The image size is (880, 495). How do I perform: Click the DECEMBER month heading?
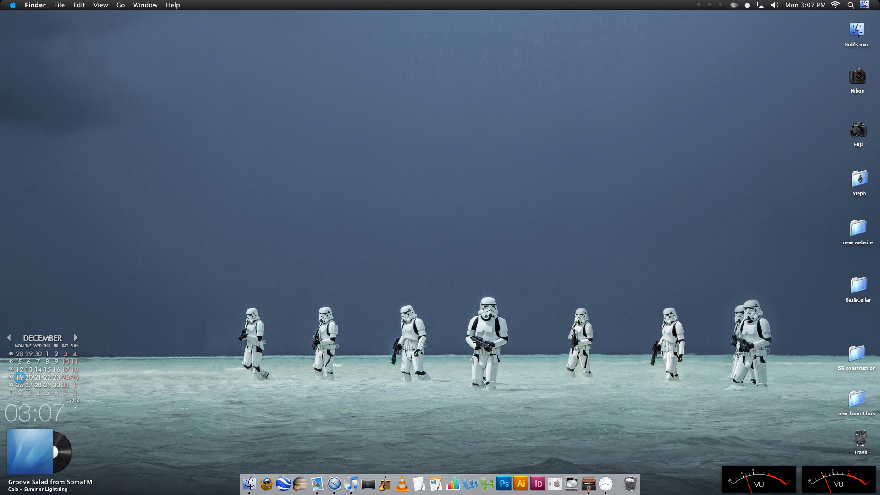(42, 338)
